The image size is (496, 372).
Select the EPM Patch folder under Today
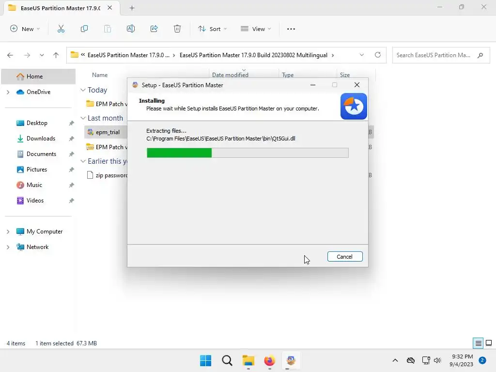pos(106,104)
